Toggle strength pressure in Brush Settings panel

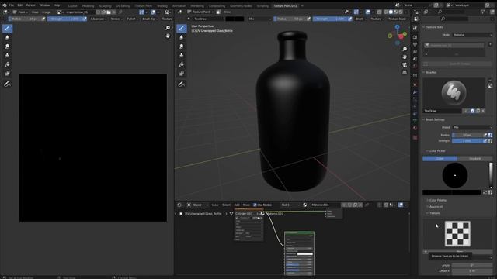[x=485, y=141]
